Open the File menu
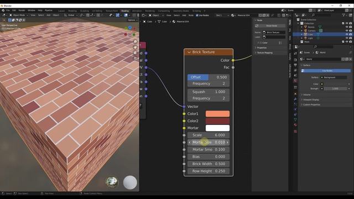354x199 pixels. click(x=8, y=11)
